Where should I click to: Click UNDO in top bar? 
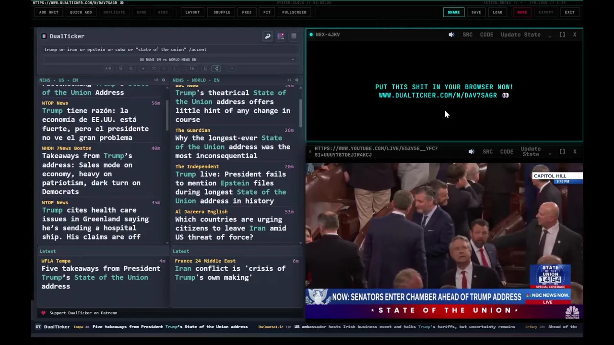(142, 12)
